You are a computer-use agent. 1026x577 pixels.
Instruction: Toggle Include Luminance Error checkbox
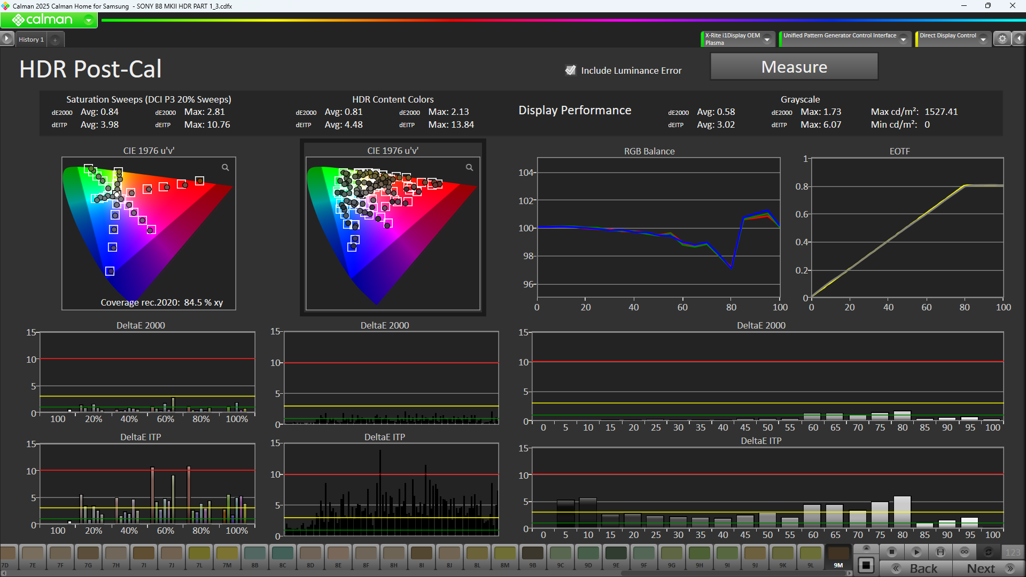[x=571, y=71]
